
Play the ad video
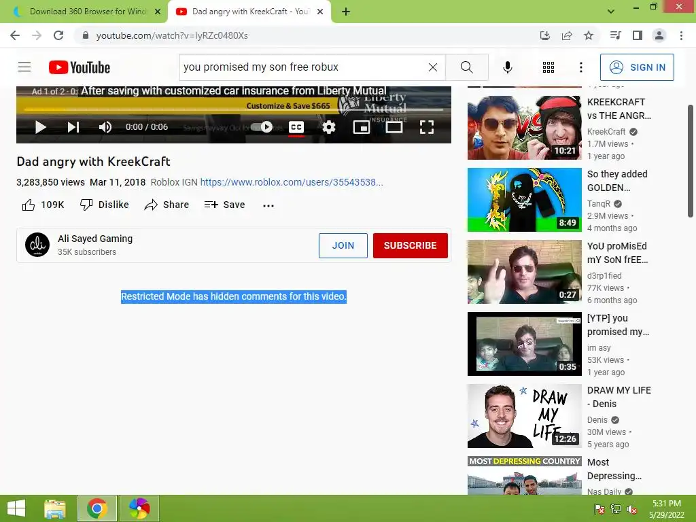[x=40, y=127]
